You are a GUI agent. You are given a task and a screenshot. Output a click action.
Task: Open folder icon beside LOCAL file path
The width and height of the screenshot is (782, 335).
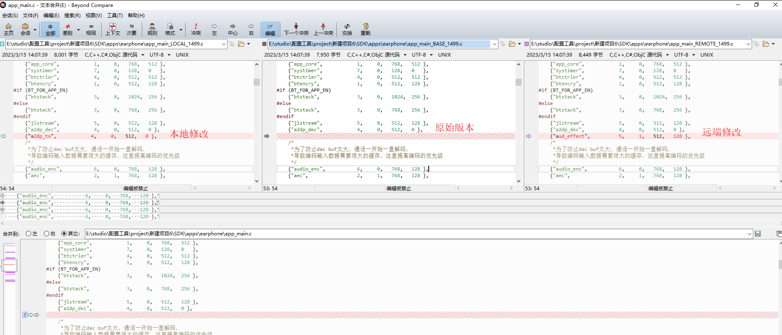241,44
